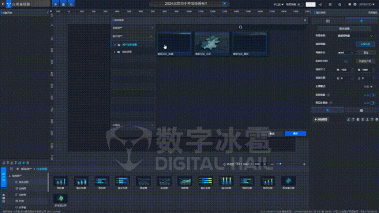Click the grey cancel button in the dialog

(x=272, y=134)
